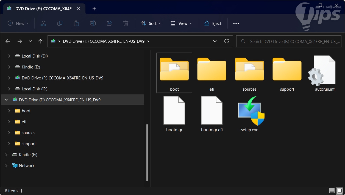
Task: Open the View dropdown menu
Action: [181, 24]
